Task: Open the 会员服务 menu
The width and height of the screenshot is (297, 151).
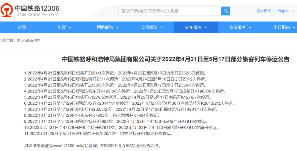Action: pos(152,27)
